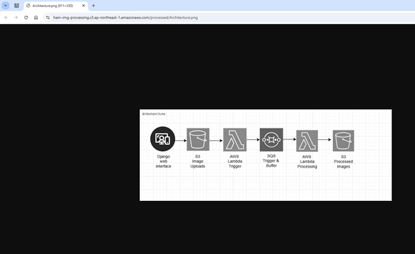
Task: Click the 'Django web interface' label
Action: (163, 162)
